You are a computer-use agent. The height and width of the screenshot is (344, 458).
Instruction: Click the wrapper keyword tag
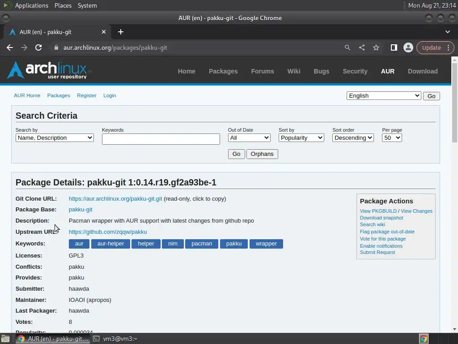click(x=266, y=244)
